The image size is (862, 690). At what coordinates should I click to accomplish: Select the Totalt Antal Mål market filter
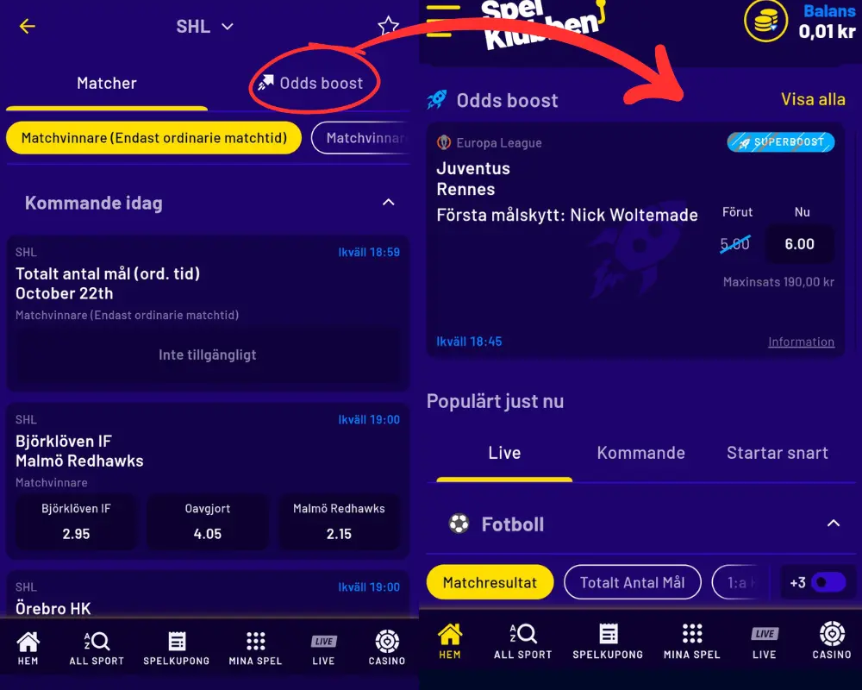point(632,582)
